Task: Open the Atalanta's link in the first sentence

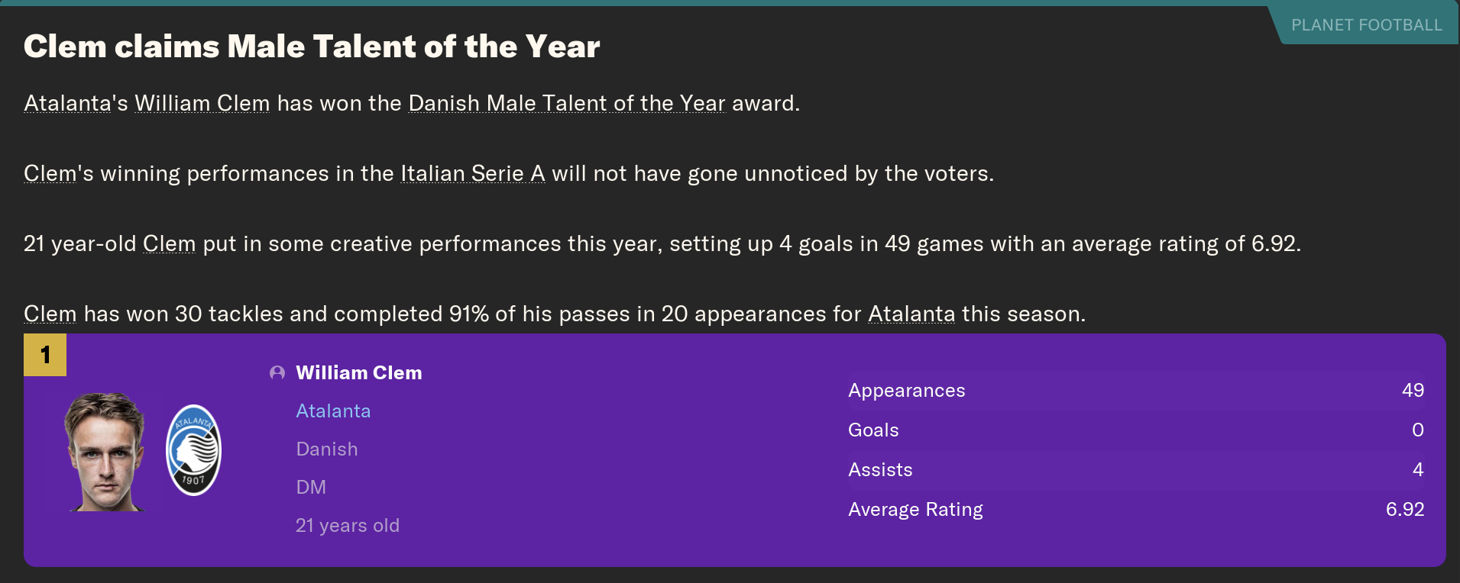Action: click(x=68, y=103)
